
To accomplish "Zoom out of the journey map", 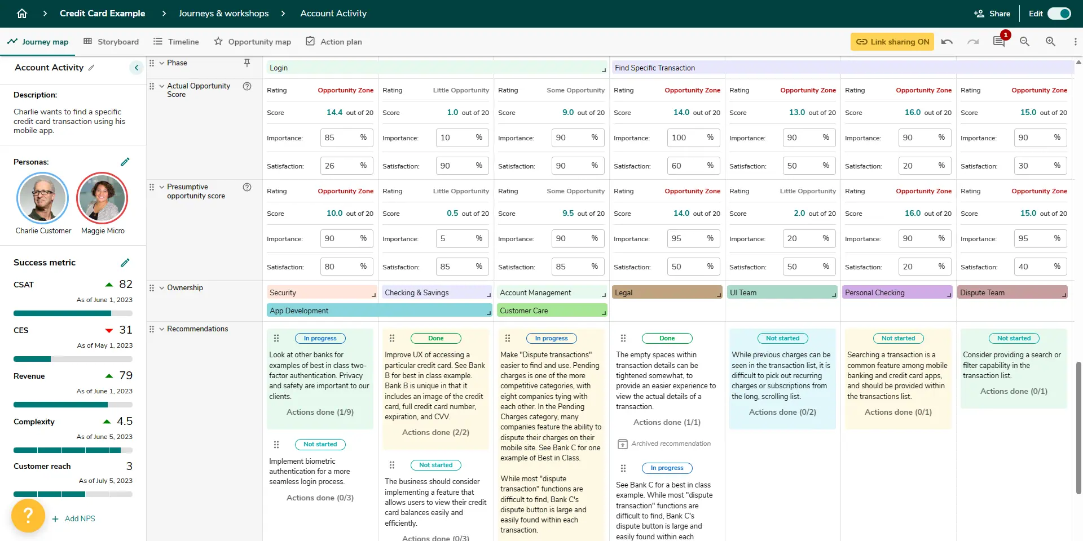I will (1025, 42).
